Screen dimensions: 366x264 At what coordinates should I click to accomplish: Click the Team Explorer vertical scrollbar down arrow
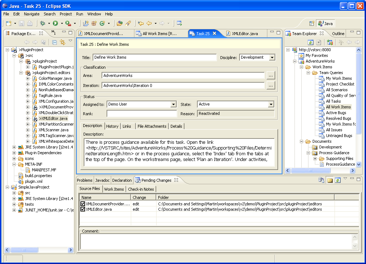click(x=359, y=164)
